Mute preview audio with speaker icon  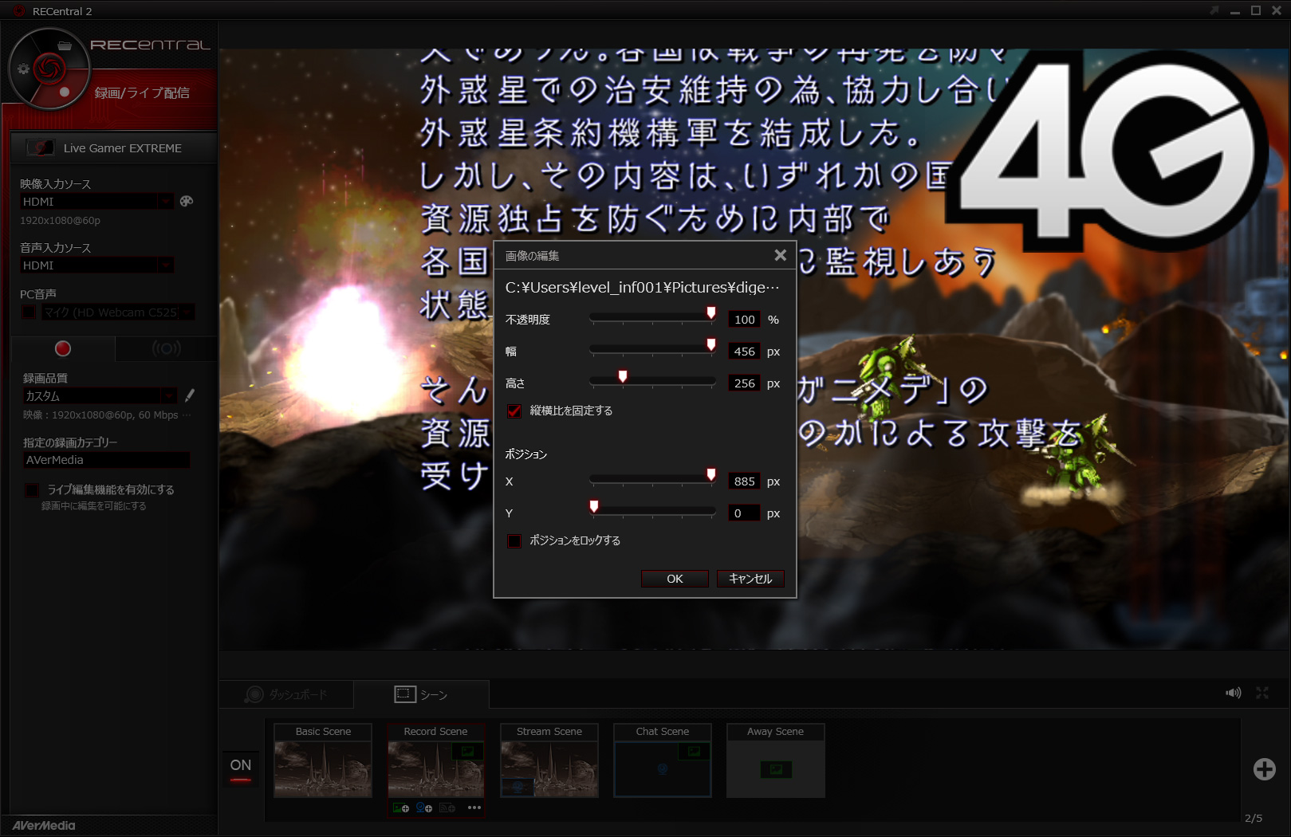1234,693
